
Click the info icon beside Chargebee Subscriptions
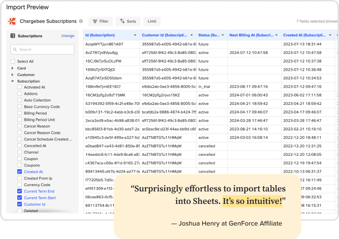(x=81, y=21)
